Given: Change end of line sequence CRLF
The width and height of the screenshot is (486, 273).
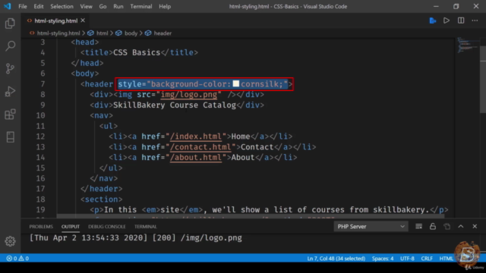Looking at the screenshot, I should pyautogui.click(x=427, y=259).
